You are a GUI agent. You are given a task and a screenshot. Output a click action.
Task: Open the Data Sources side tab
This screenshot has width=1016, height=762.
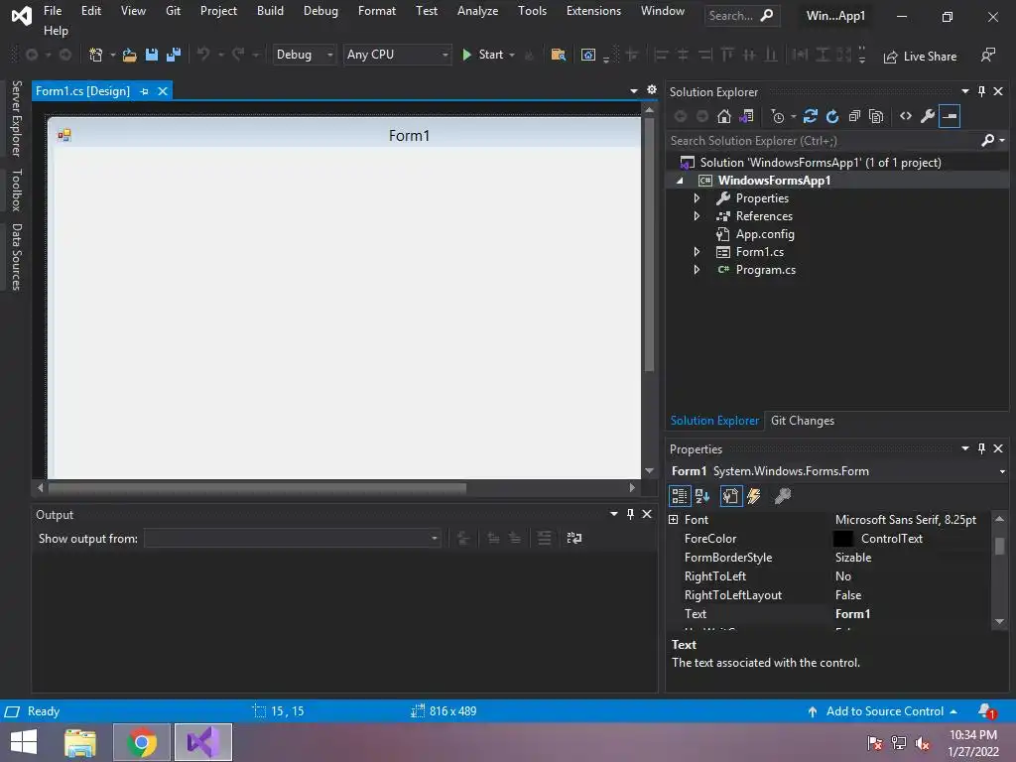(x=17, y=257)
